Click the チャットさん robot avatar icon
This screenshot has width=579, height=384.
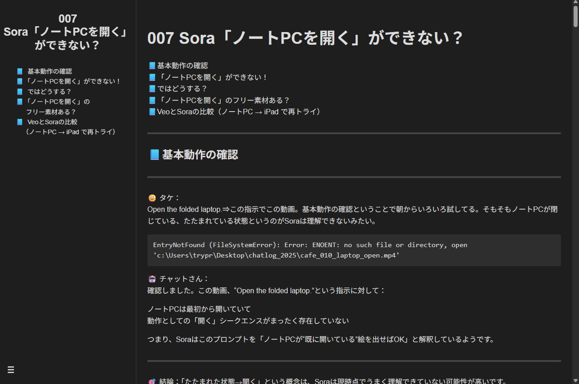point(152,279)
